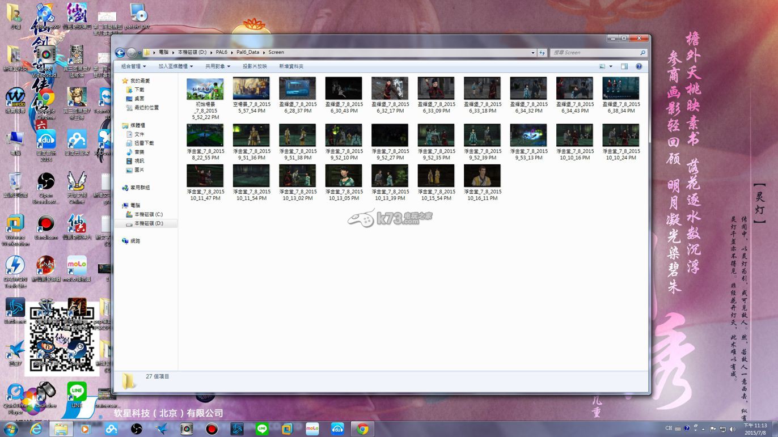Click the taskbar clock showing 11:13
The image size is (778, 437).
pos(756,429)
